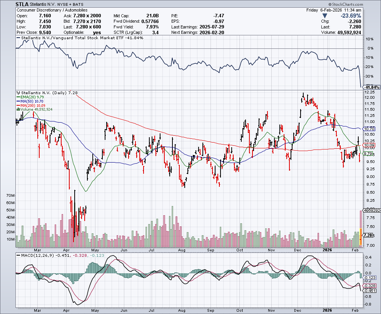
Task: Click the OHLC bar icon before Stellantis N.V. (Daily)
Action: pyautogui.click(x=17, y=93)
